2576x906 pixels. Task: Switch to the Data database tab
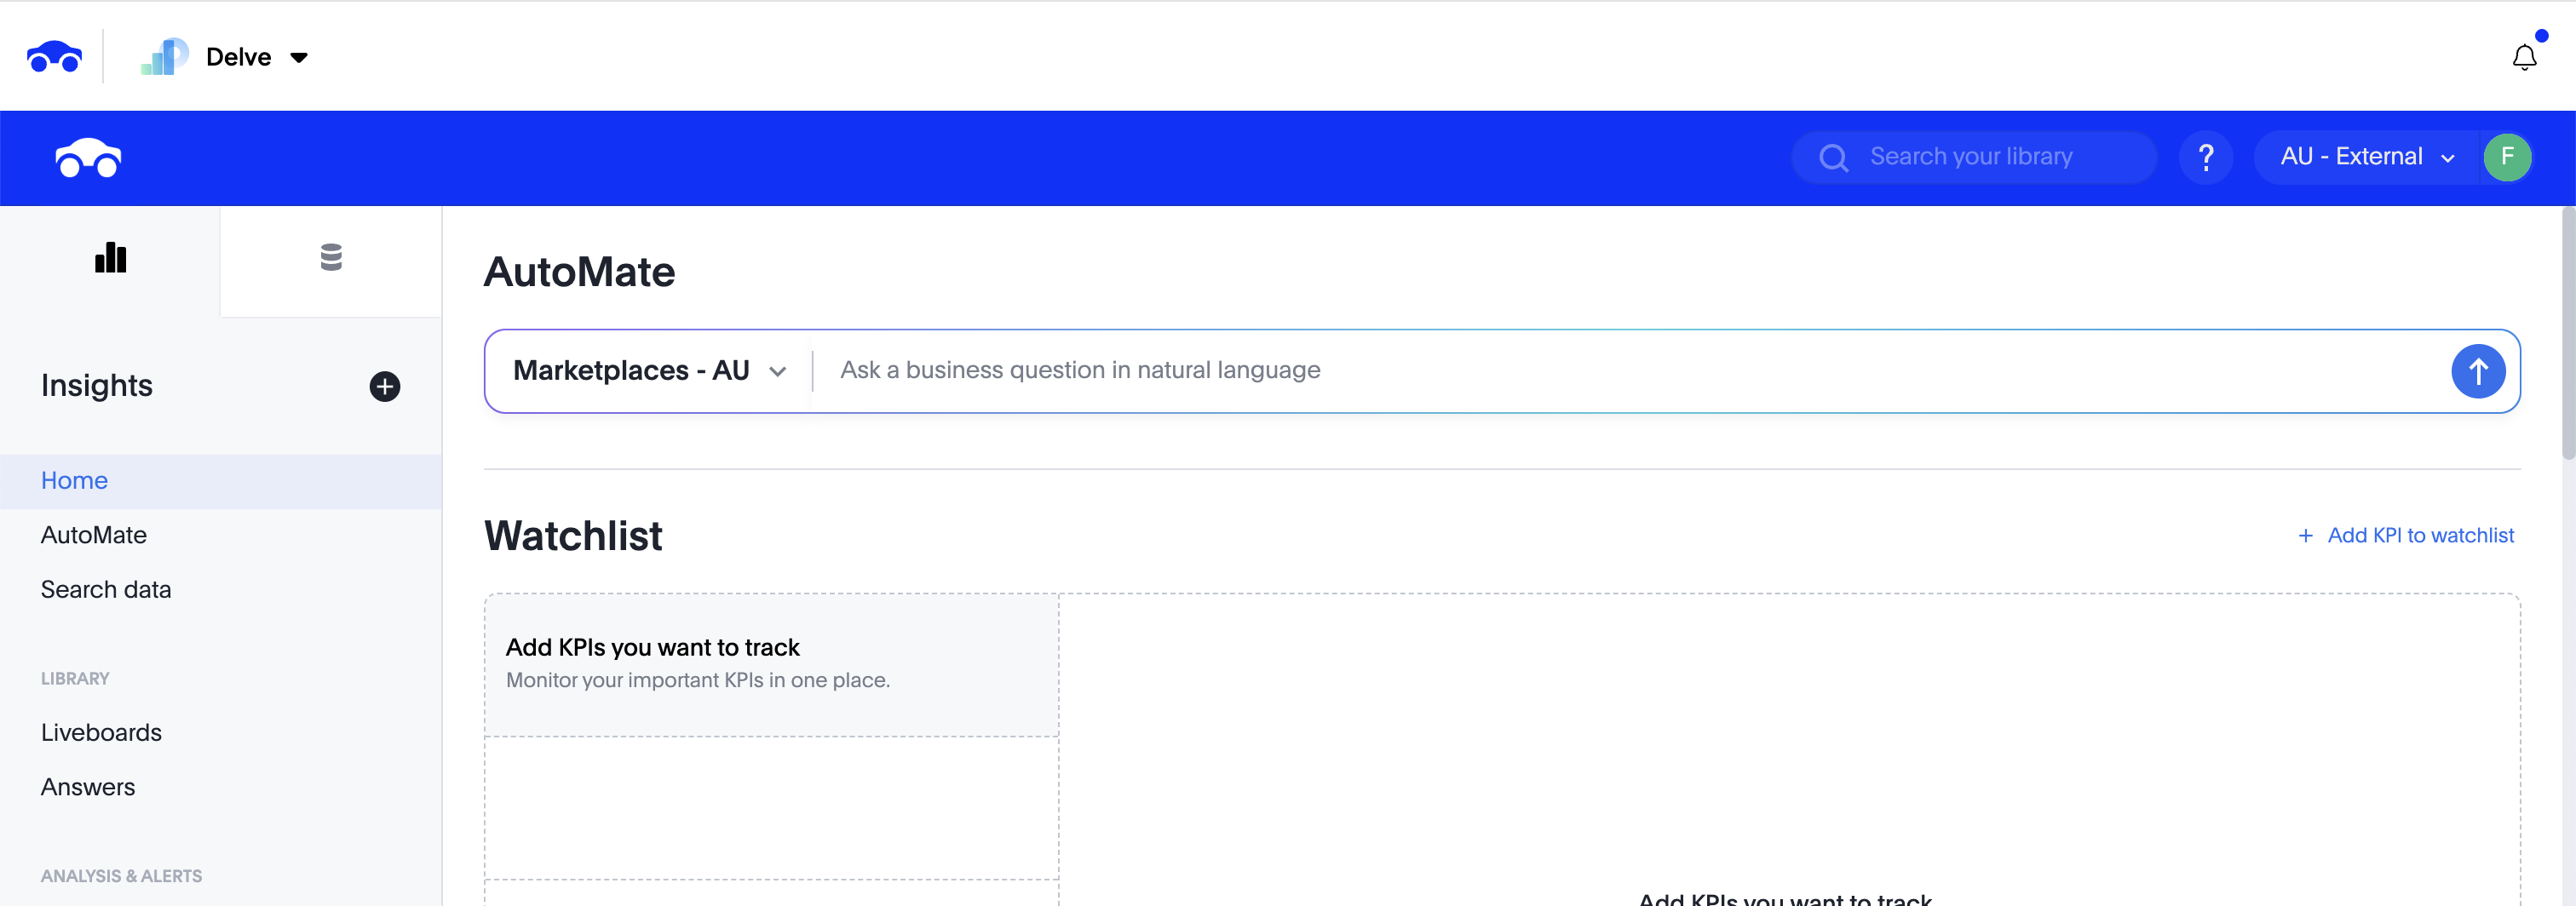coord(331,258)
